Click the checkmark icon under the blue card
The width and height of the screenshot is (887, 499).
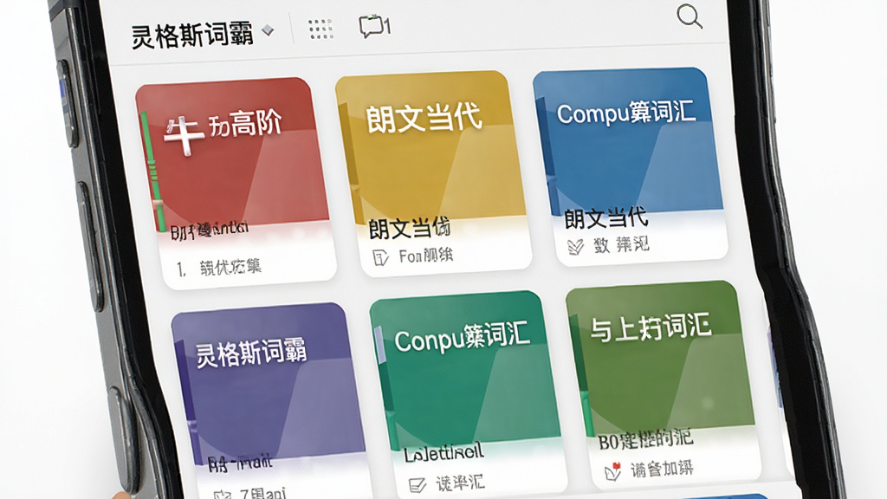tap(575, 247)
